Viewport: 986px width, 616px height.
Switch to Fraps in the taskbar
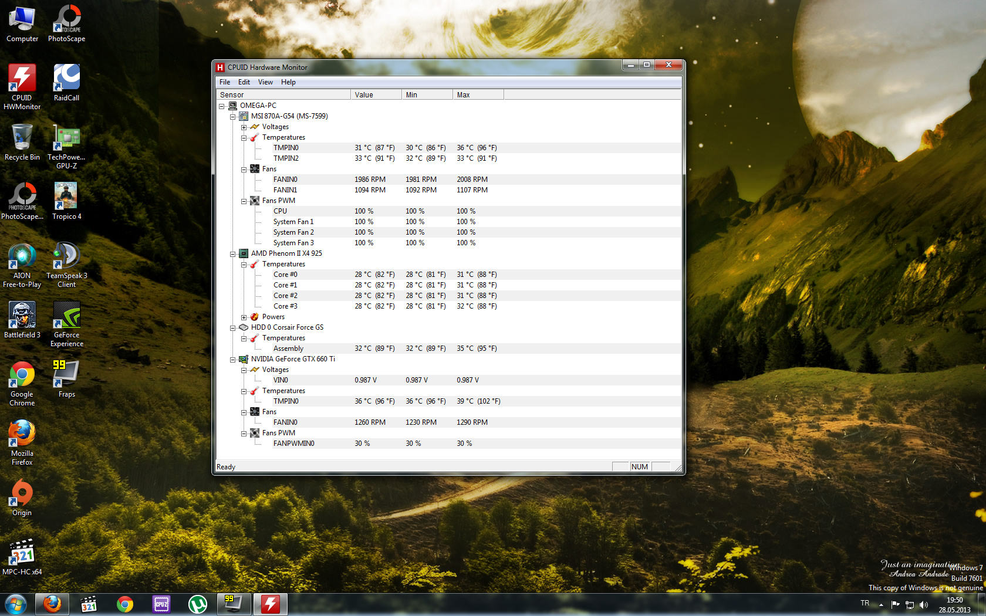pos(234,604)
